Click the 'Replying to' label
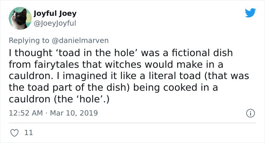 point(29,41)
